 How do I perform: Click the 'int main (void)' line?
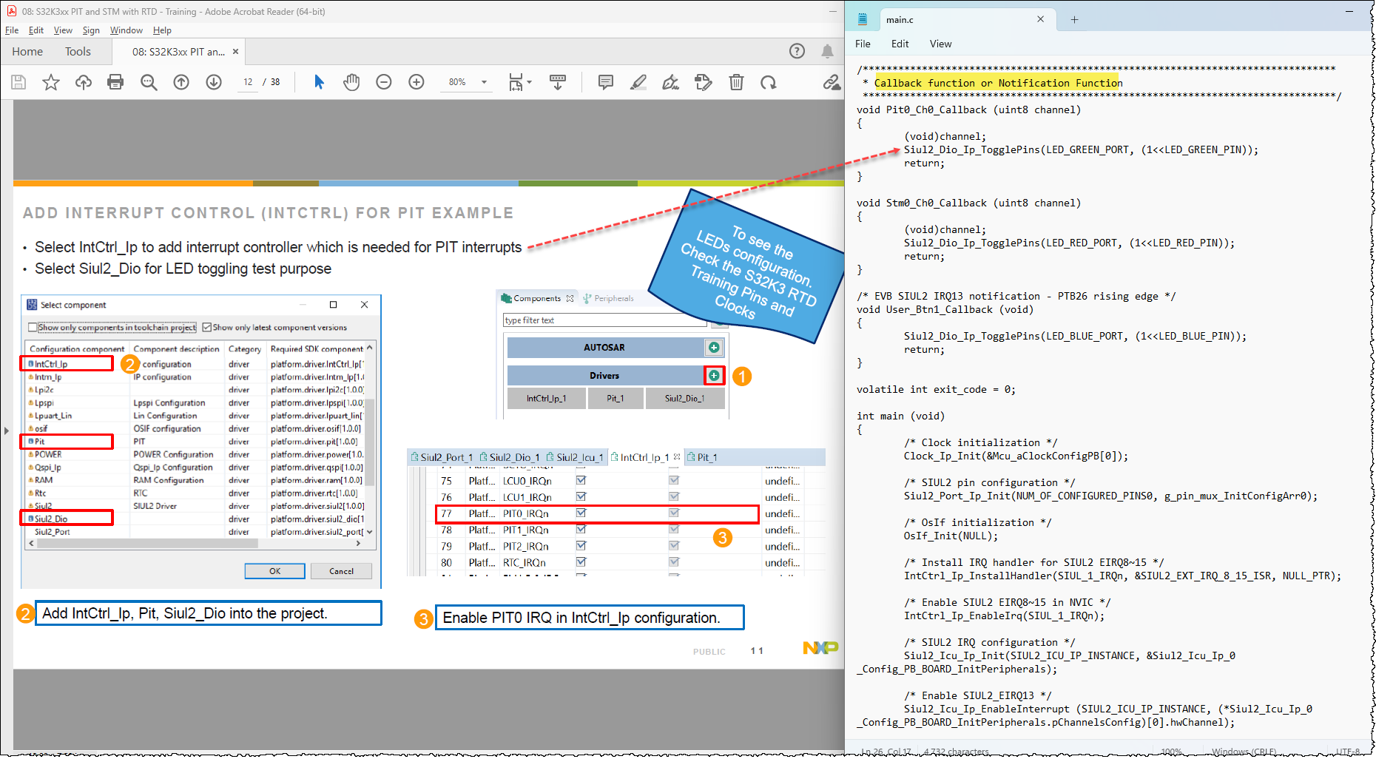point(900,416)
